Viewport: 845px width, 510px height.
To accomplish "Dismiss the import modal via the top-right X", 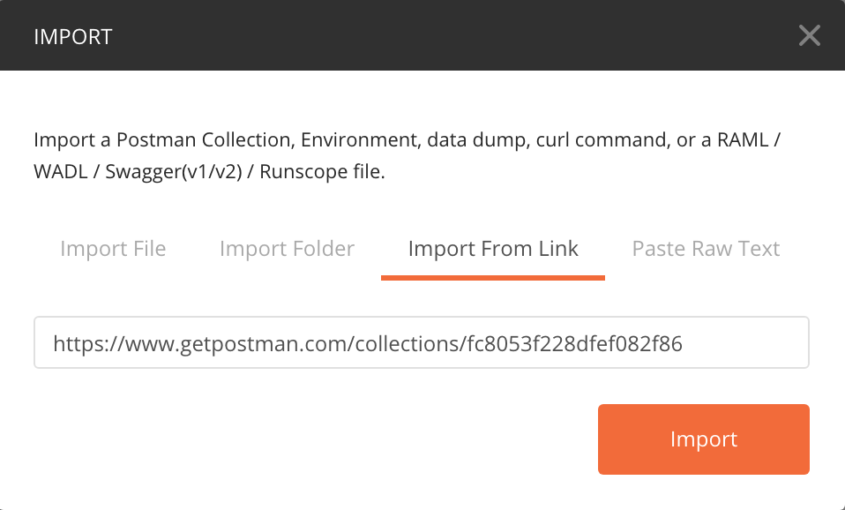I will click(x=809, y=35).
